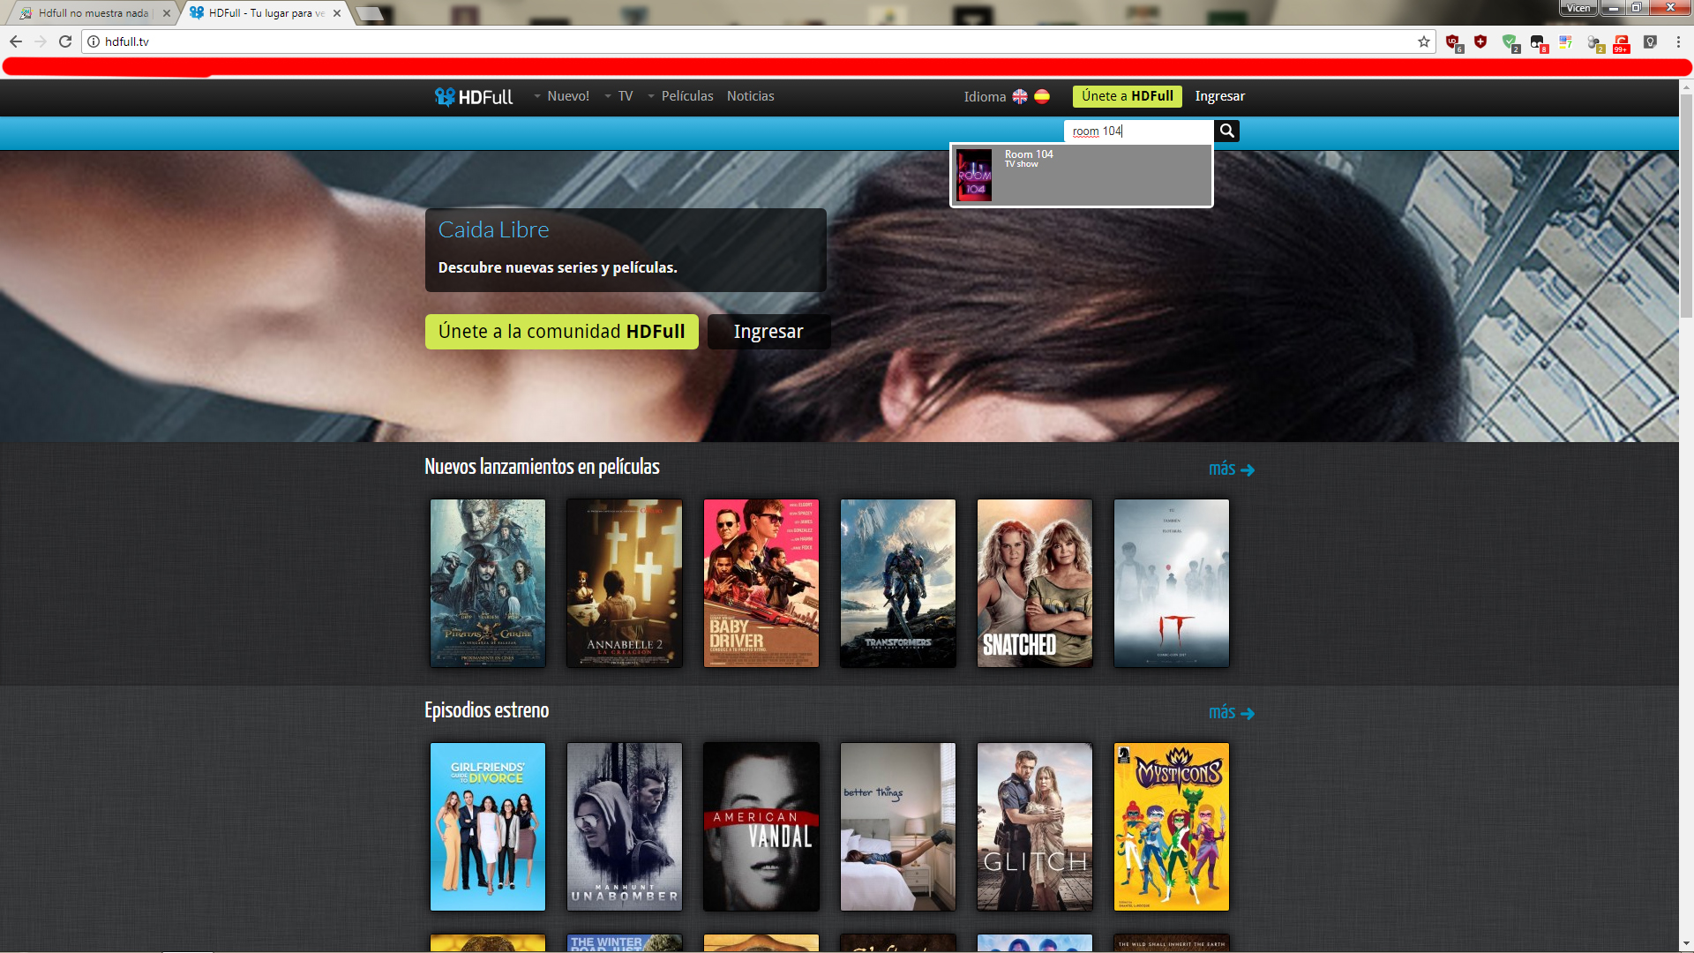Click the magnifying glass search button
Viewport: 1694px width, 953px height.
click(1226, 131)
